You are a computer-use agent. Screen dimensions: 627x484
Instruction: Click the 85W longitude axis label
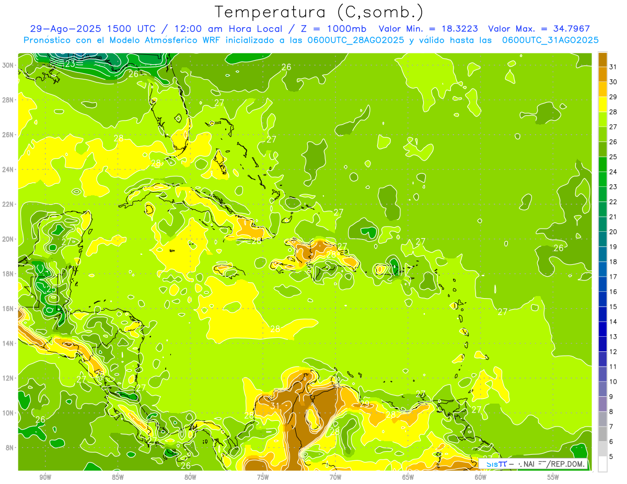pyautogui.click(x=118, y=477)
